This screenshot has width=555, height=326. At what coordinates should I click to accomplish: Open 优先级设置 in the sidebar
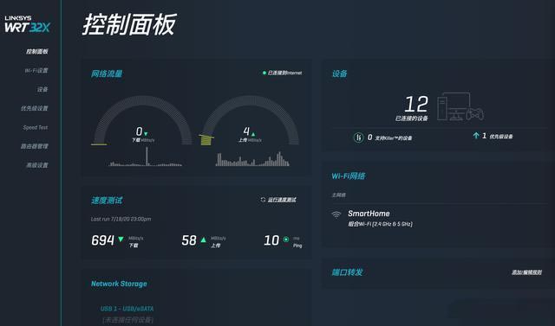point(35,108)
